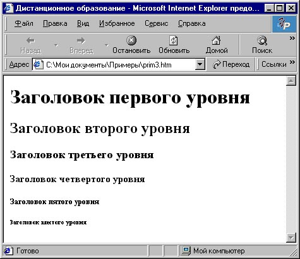Minimize the Internet Explorer window

pyautogui.click(x=269, y=8)
